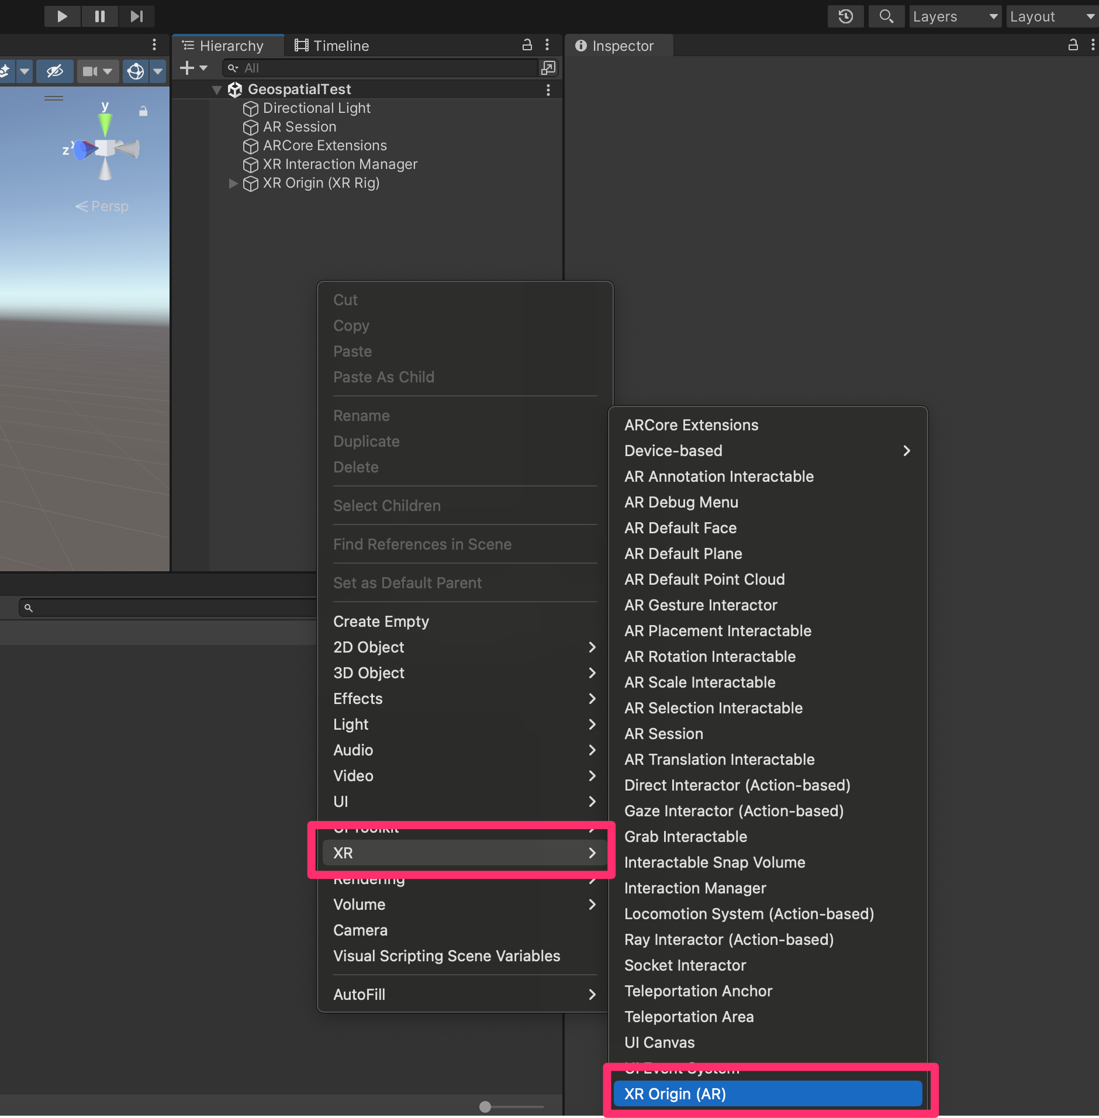Screen dimensions: 1099x1118
Task: Open the global Search magnifier icon
Action: 886,16
